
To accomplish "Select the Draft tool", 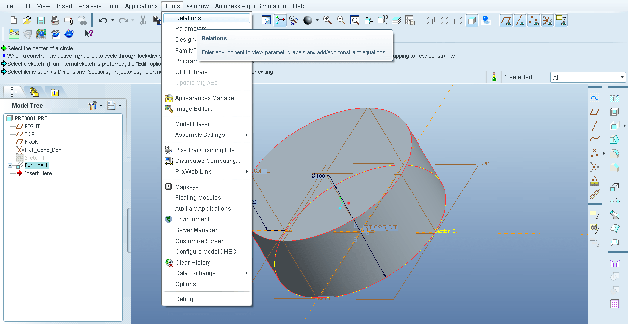I will pos(614,139).
